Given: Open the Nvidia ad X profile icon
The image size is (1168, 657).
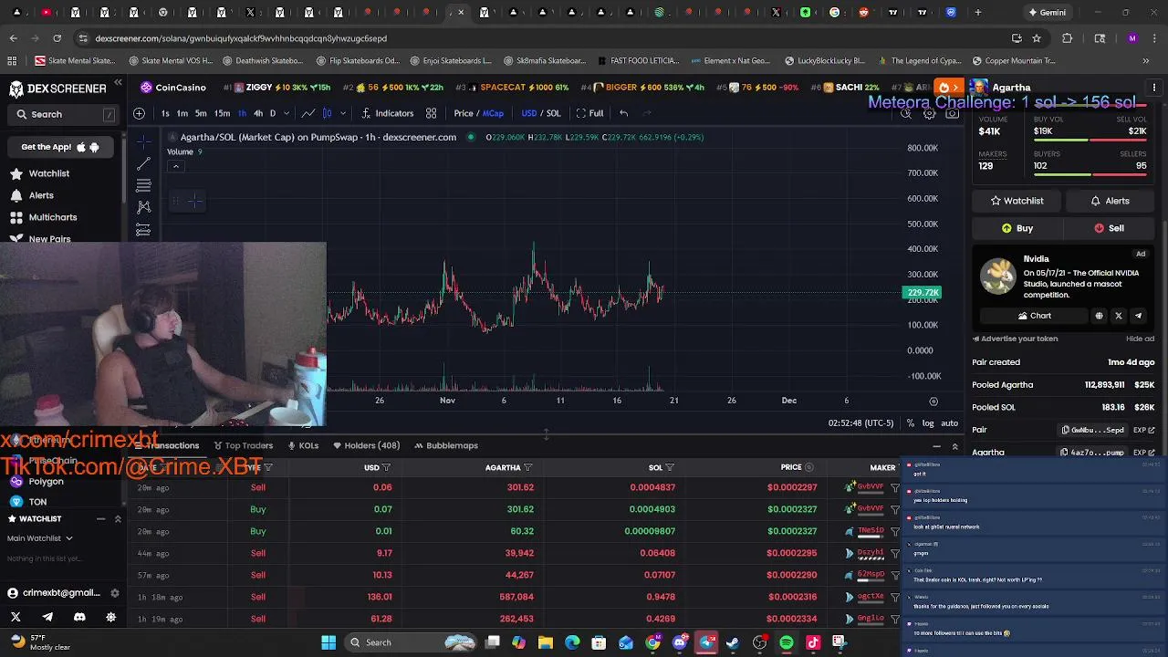Looking at the screenshot, I should (1119, 316).
